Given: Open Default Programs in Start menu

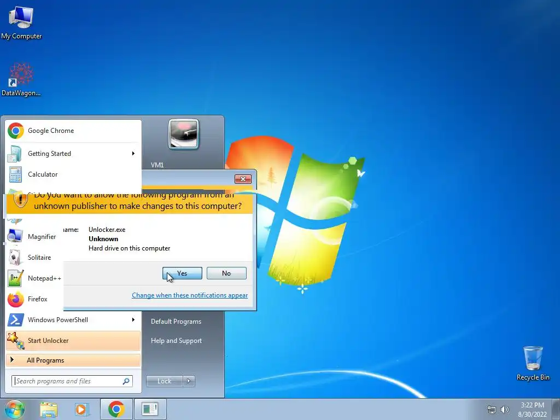Looking at the screenshot, I should pos(176,322).
